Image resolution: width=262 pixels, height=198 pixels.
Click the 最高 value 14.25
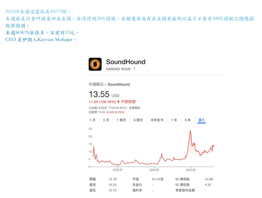[x=113, y=185]
